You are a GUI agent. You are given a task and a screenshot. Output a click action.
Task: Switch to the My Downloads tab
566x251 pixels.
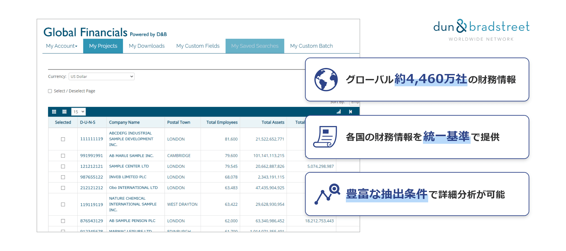point(146,46)
